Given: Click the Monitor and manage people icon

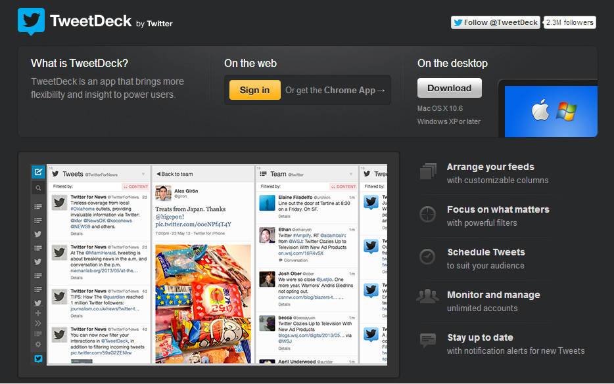Looking at the screenshot, I should pyautogui.click(x=427, y=296).
